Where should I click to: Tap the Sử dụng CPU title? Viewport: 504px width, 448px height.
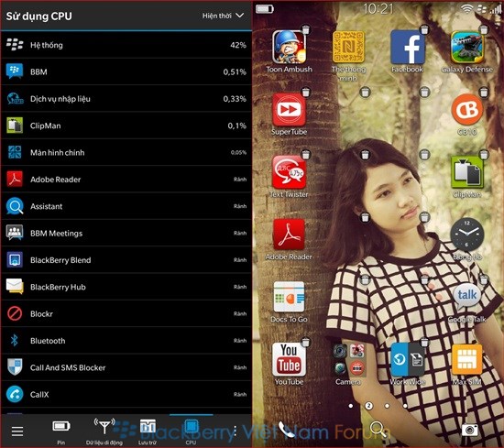(x=38, y=16)
